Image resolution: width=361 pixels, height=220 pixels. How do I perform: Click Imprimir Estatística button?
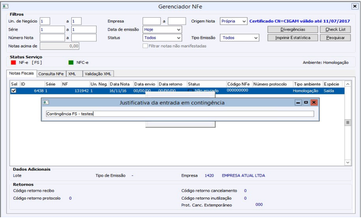click(292, 38)
